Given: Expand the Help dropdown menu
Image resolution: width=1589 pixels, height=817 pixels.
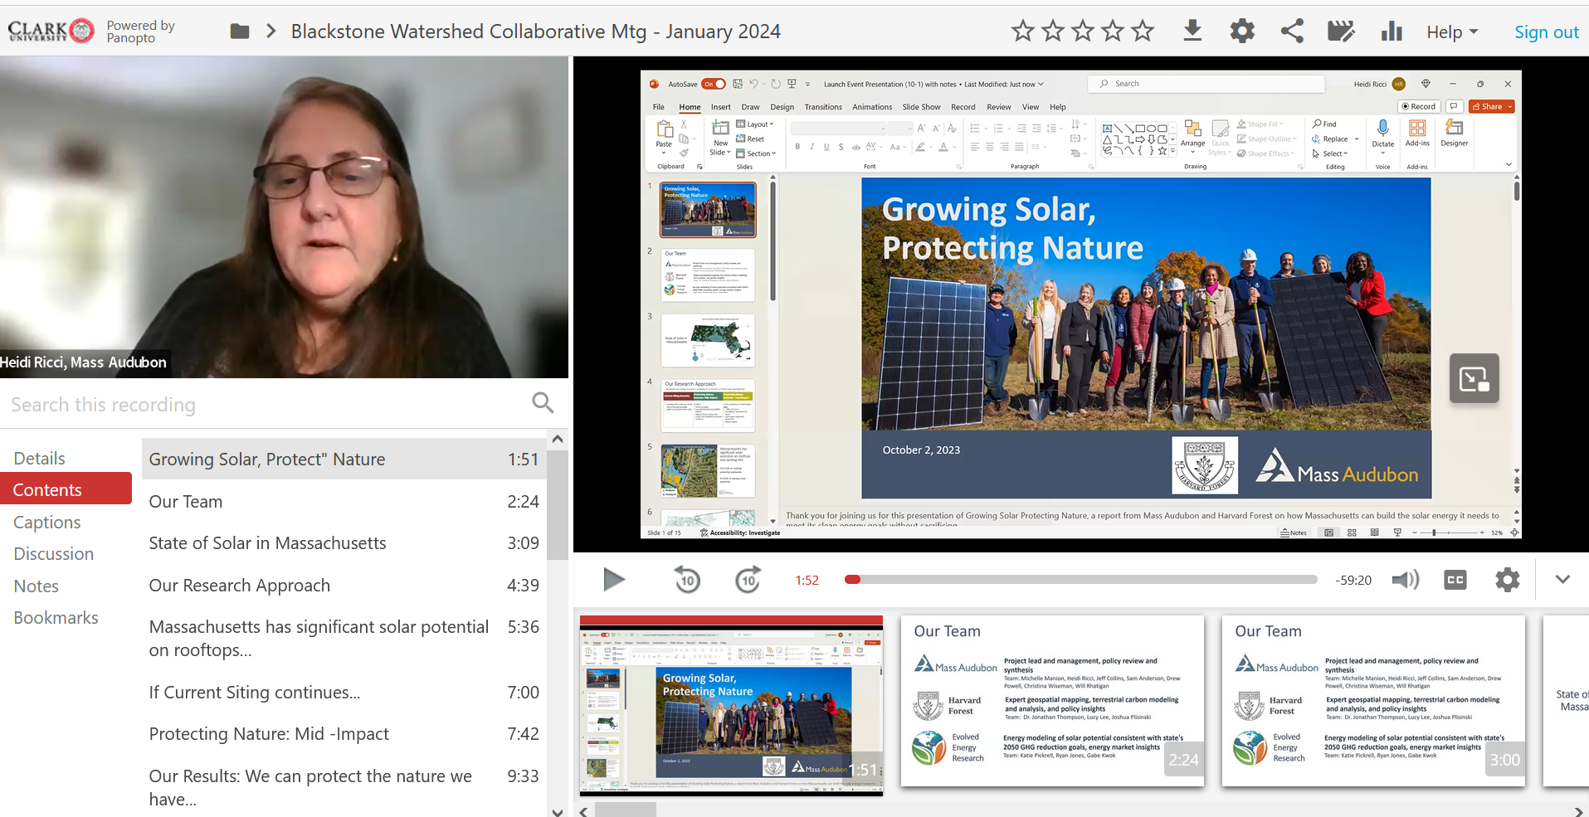Looking at the screenshot, I should coord(1452,32).
